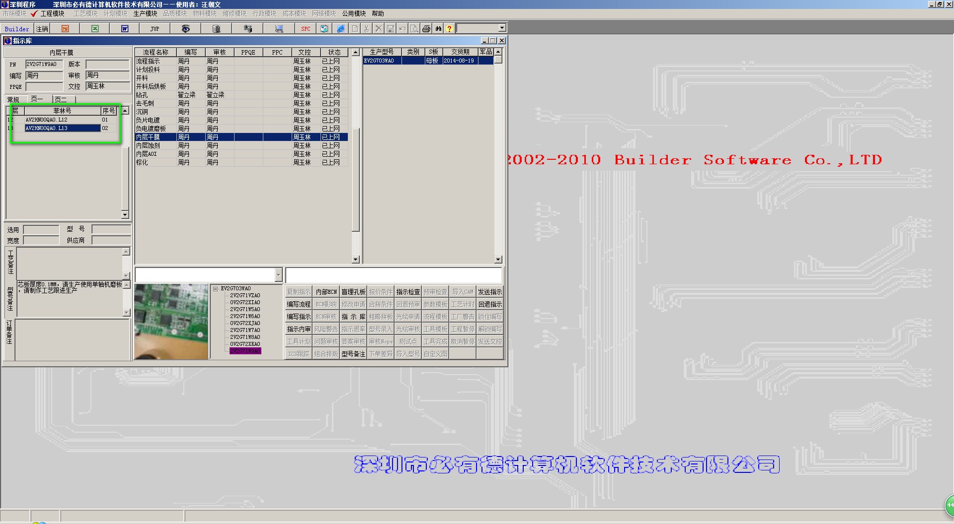Select the 2V2G71W5A0 tree item

point(245,309)
